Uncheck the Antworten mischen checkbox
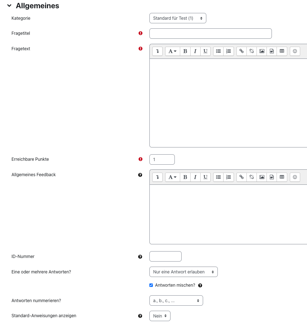 151,285
